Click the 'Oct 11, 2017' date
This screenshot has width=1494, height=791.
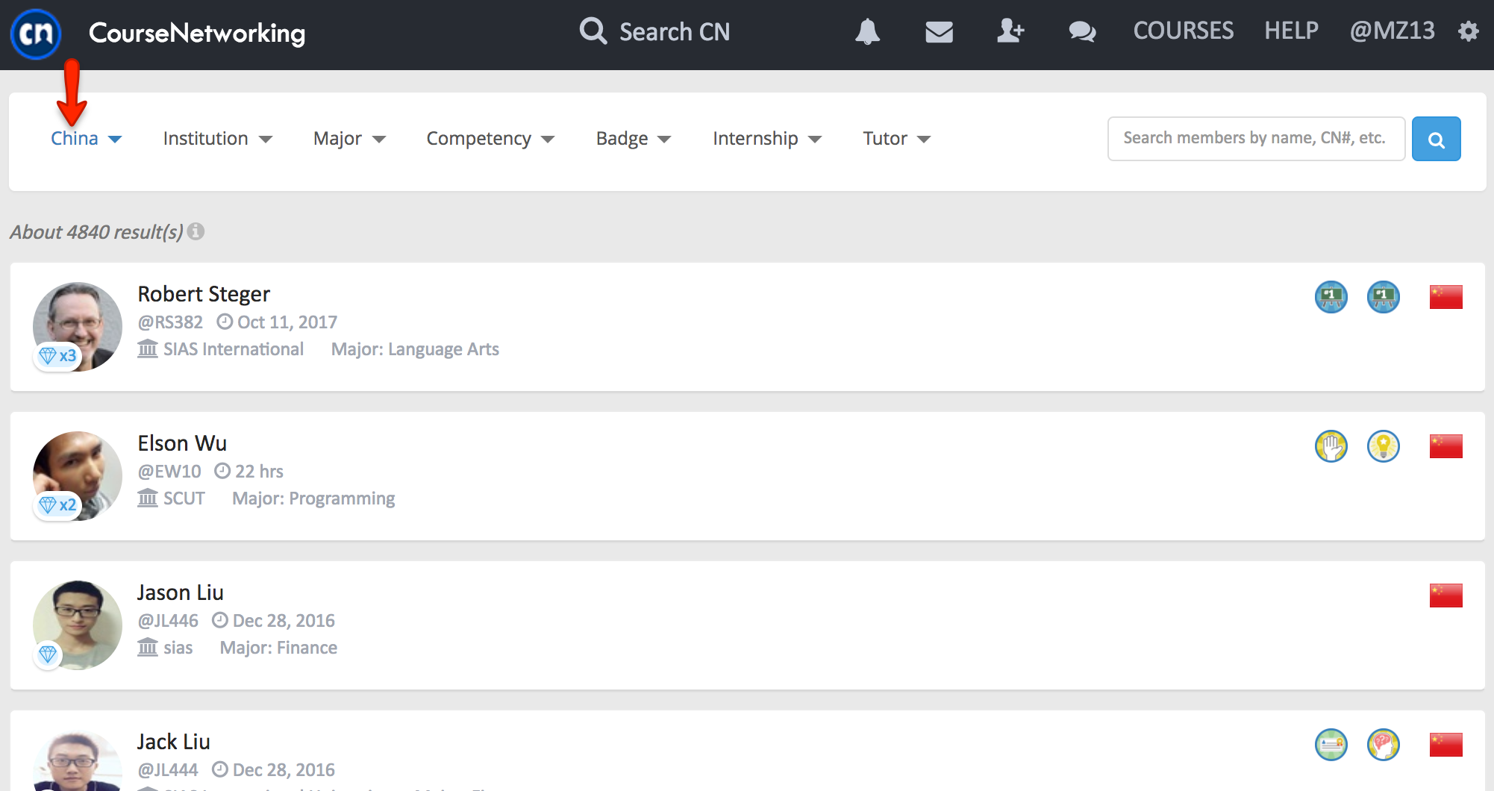point(287,322)
